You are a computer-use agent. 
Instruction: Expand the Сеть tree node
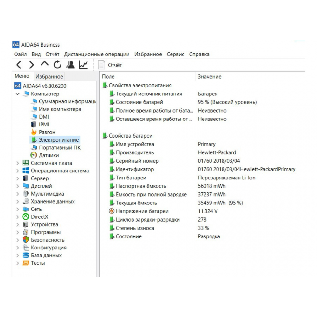pos(17,209)
